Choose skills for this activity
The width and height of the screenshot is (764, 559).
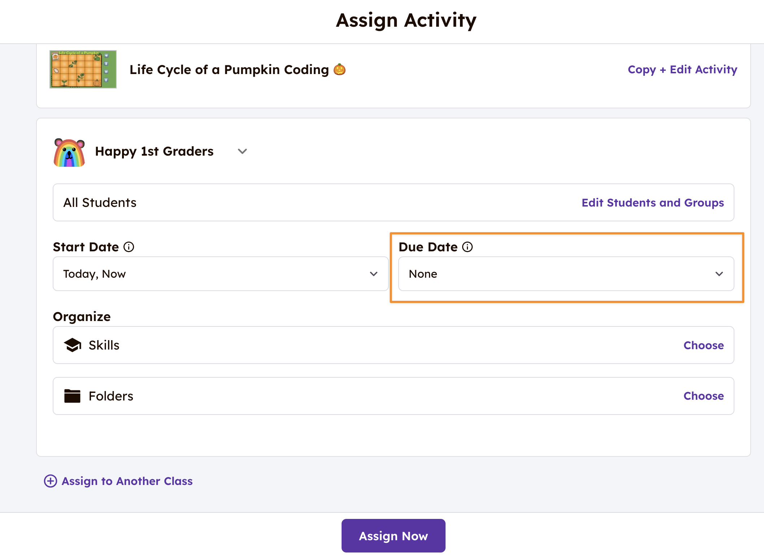703,345
